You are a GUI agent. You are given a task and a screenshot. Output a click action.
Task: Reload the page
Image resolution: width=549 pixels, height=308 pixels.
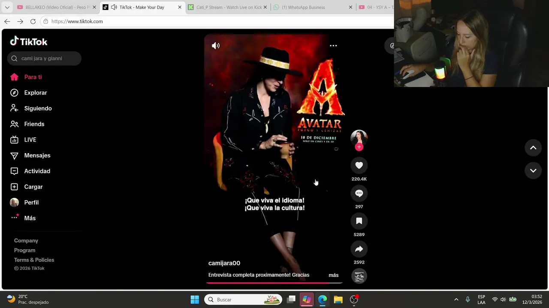[33, 21]
